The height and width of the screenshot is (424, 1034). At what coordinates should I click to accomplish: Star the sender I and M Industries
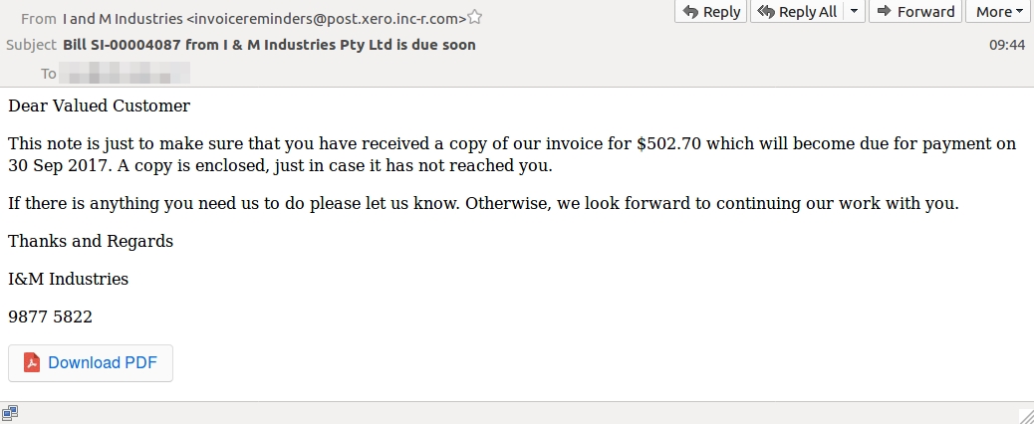tap(474, 18)
